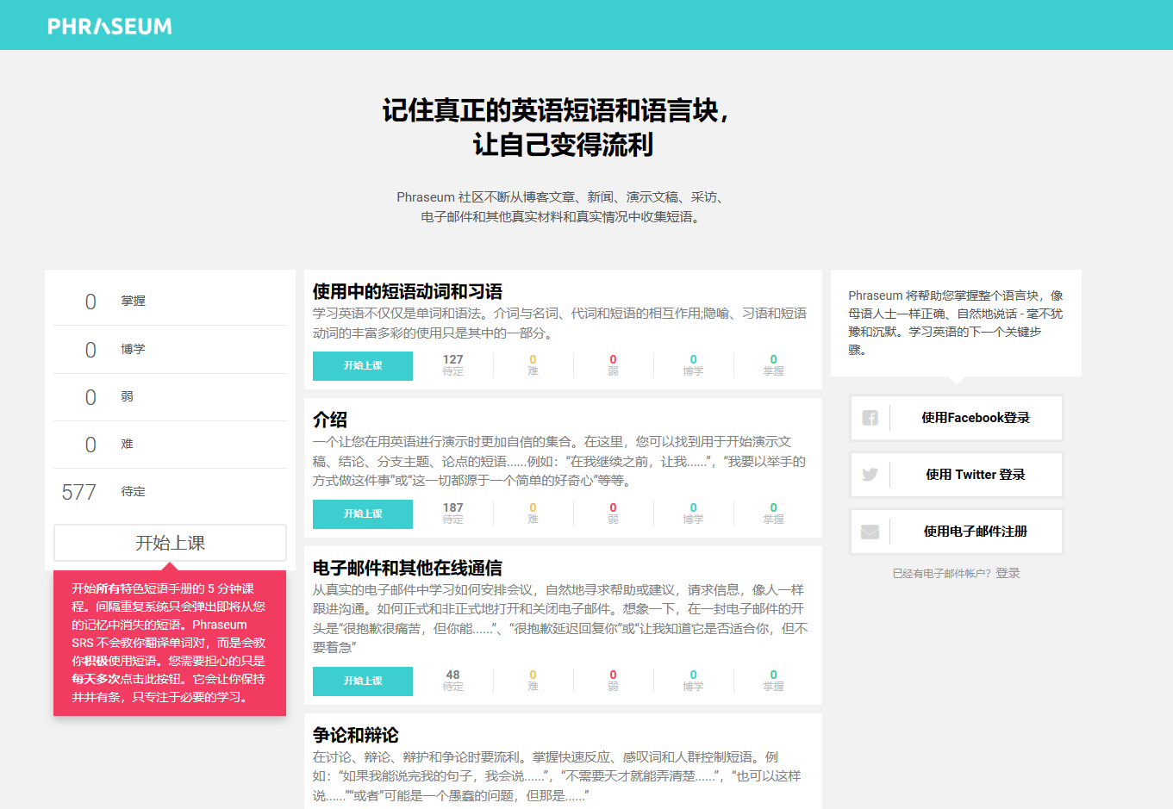Open the 介绍 collection title
The image size is (1173, 809).
329,420
